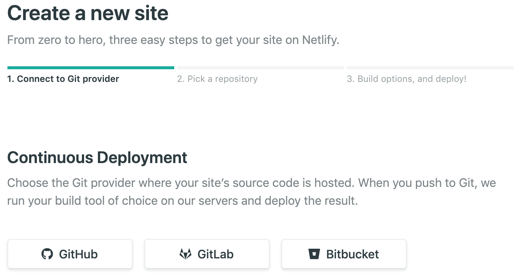The width and height of the screenshot is (519, 277).
Task: Click the "Connect to Git provider" step label
Action: pyautogui.click(x=63, y=79)
